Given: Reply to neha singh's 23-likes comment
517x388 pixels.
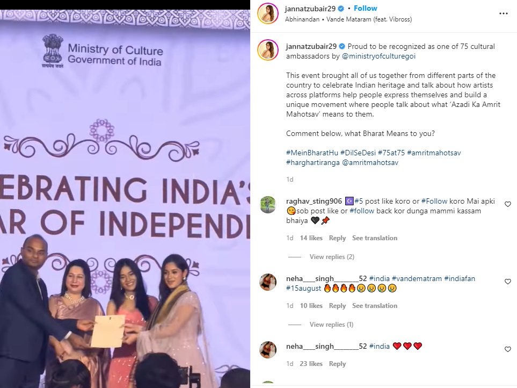Looking at the screenshot, I should (337, 364).
